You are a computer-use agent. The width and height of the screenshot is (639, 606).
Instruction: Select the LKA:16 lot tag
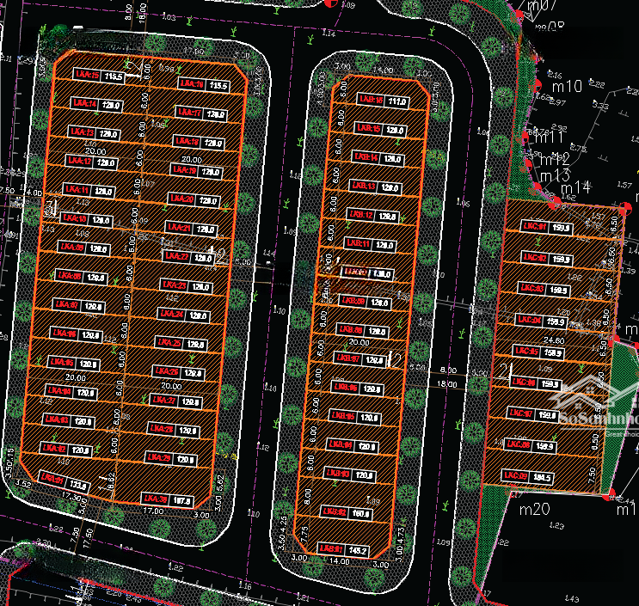click(x=192, y=84)
